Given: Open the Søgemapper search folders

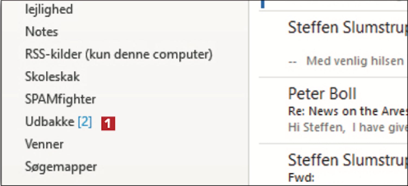Looking at the screenshot, I should (x=61, y=166).
